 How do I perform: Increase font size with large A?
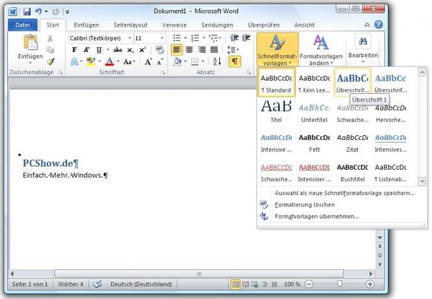(148, 61)
